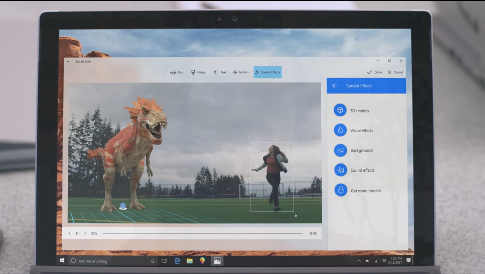The image size is (485, 274).
Task: Click the Visual effects label
Action: 362,131
